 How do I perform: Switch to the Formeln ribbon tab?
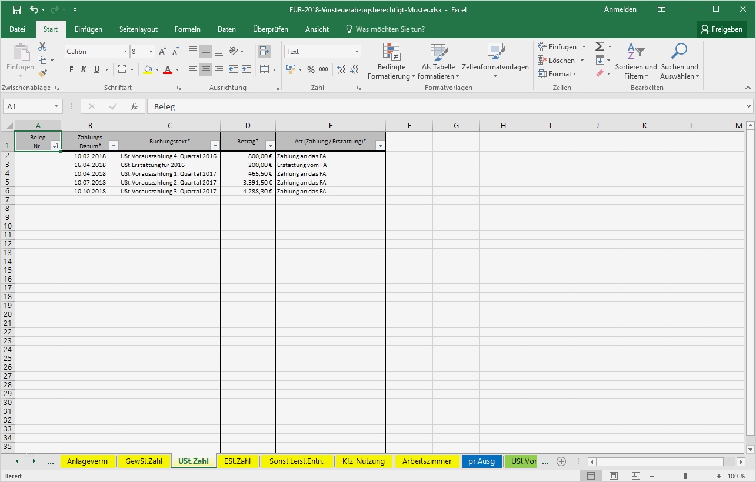(187, 29)
